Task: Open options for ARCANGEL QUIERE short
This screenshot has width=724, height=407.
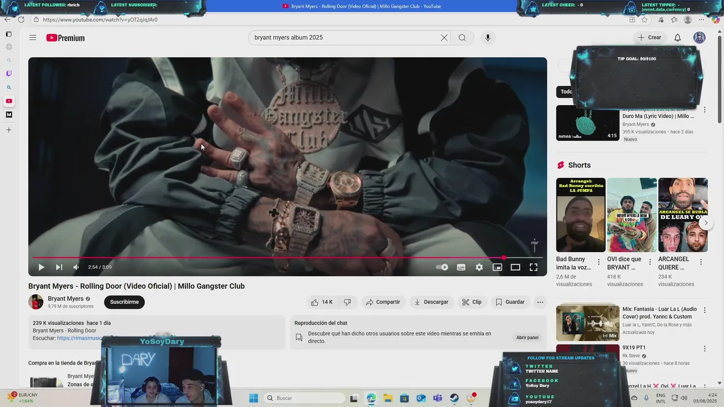Action: point(701,262)
